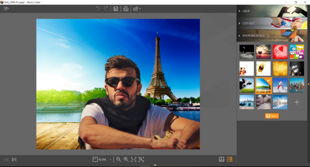Open the share options dropdown
This screenshot has height=167, width=310.
(x=137, y=8)
